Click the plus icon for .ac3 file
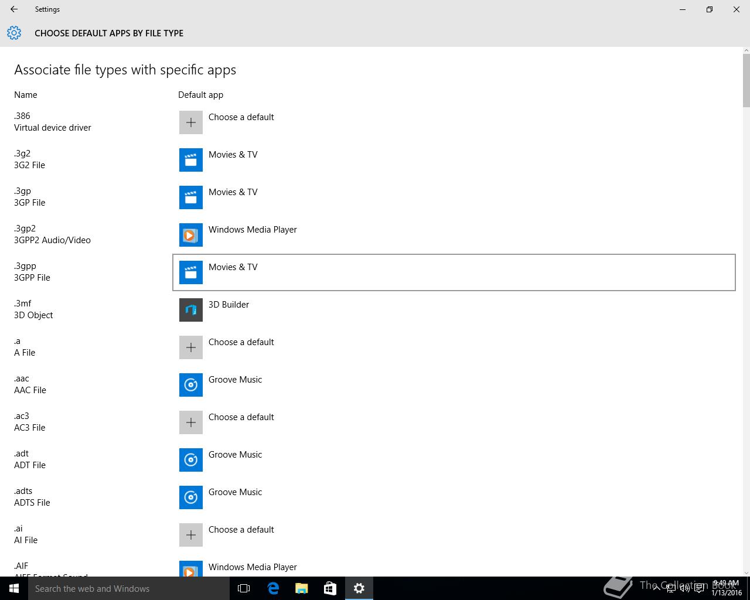Viewport: 750px width, 600px height. 190,422
